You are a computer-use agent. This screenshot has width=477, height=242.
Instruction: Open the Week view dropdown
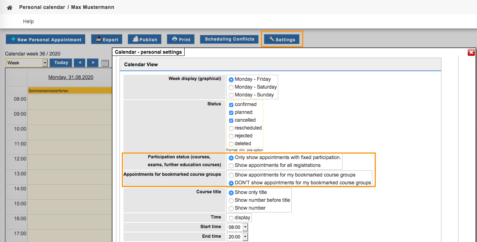[27, 63]
